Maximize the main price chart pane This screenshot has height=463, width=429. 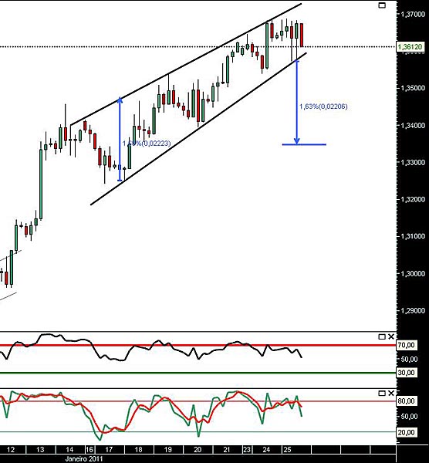[x=382, y=5]
